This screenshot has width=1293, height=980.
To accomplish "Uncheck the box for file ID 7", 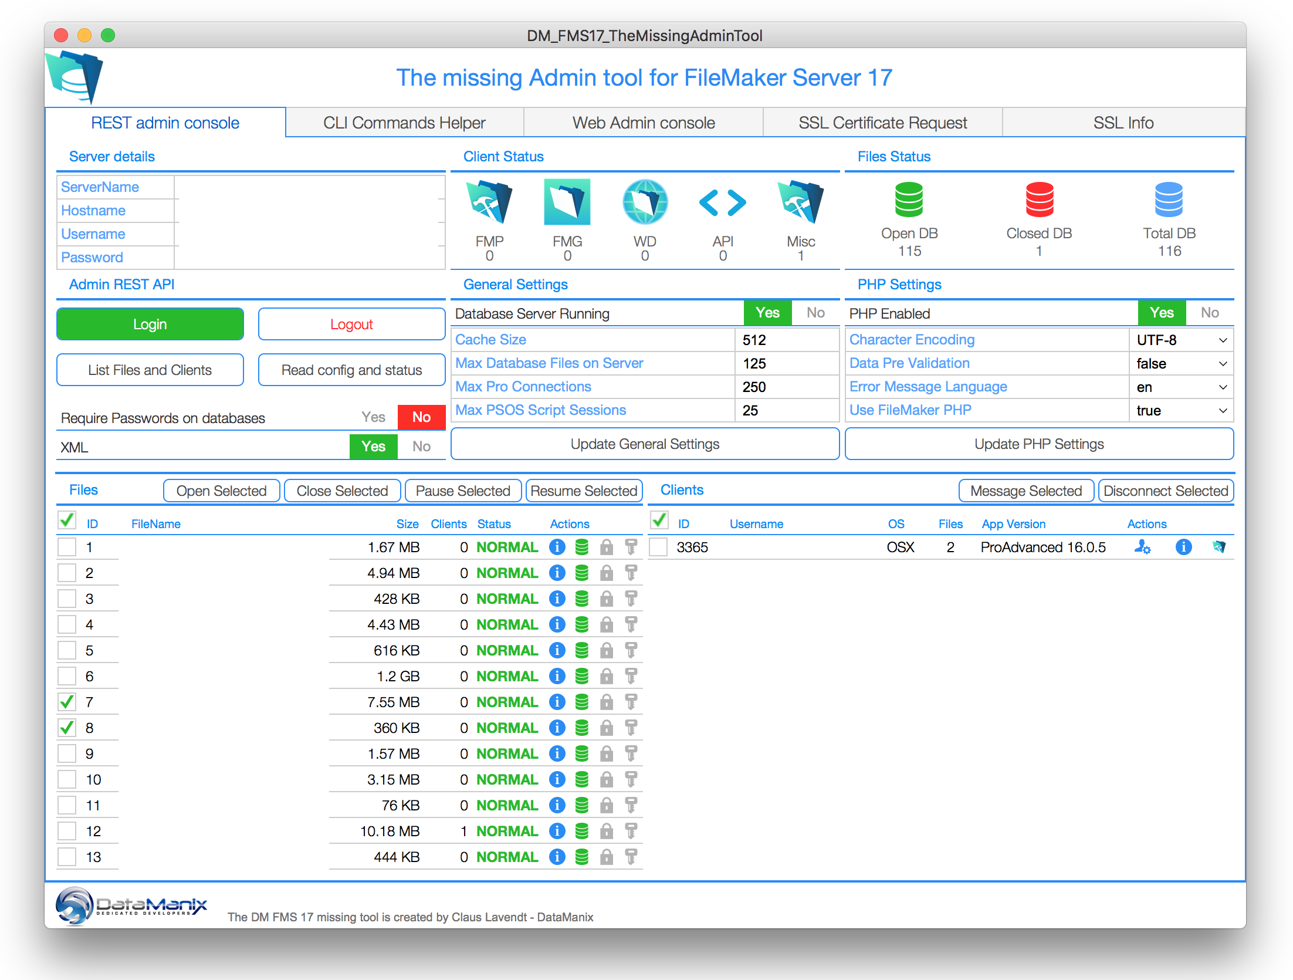I will click(67, 702).
